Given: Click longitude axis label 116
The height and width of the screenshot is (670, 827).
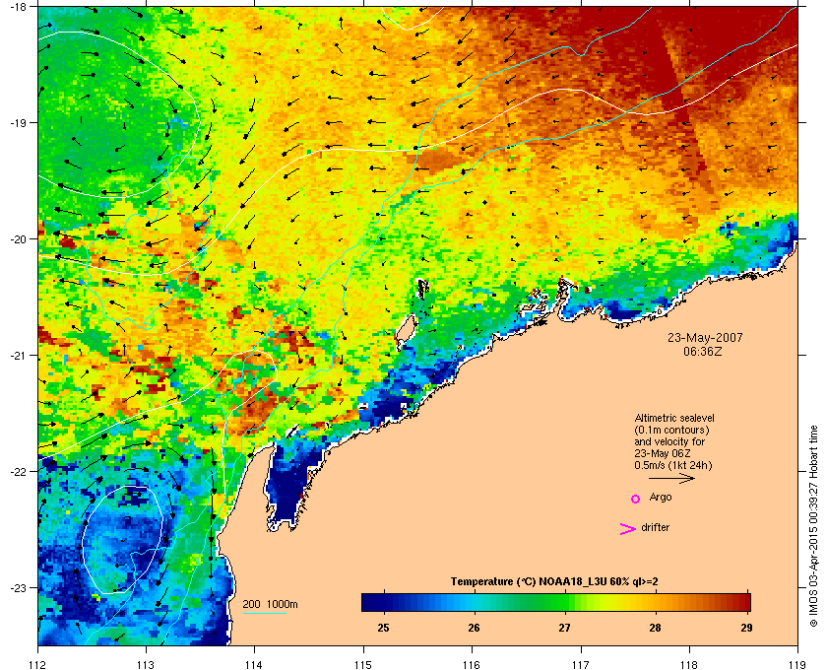Looking at the screenshot, I should click(x=472, y=664).
